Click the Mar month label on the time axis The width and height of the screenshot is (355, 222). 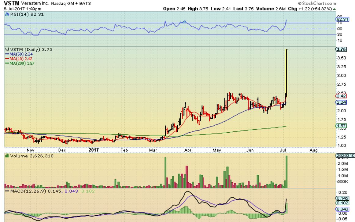tap(153, 150)
